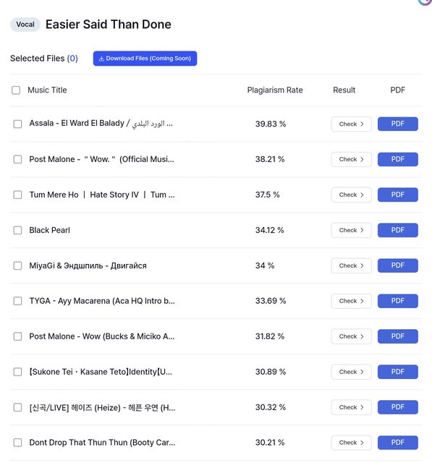
Task: Open the Check result for Post Malone Wow official video
Action: pos(351,159)
